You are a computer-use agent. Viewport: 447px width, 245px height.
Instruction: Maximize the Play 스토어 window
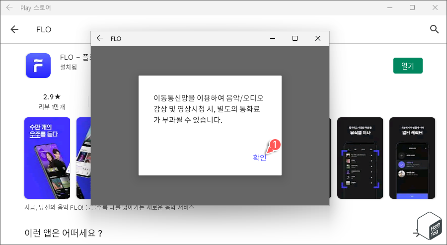coord(412,7)
